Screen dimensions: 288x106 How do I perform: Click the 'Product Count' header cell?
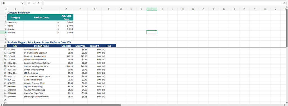[41, 18]
